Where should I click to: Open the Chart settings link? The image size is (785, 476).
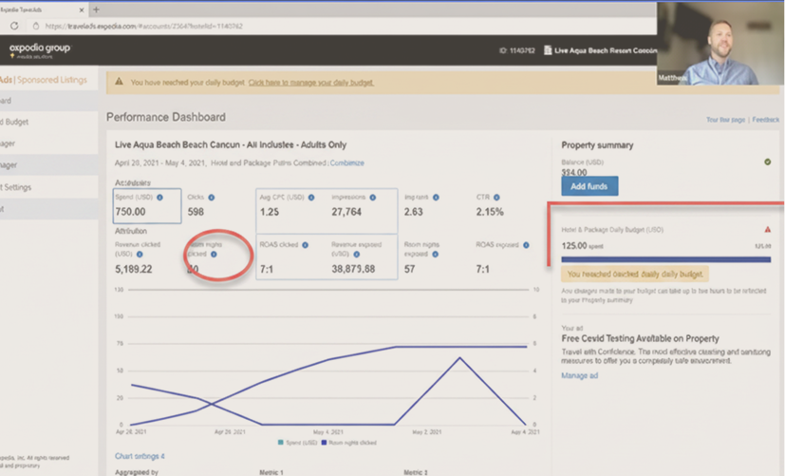point(140,456)
